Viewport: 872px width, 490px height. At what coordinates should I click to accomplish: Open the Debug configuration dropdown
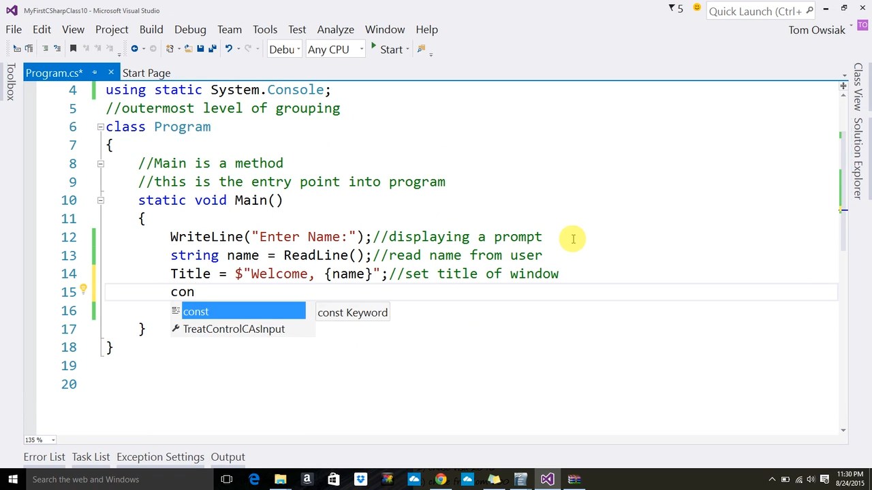(285, 49)
